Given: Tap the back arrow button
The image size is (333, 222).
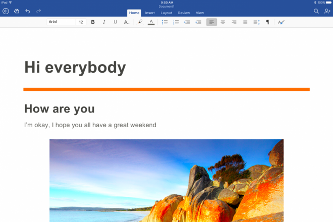Looking at the screenshot, I should tap(6, 11).
